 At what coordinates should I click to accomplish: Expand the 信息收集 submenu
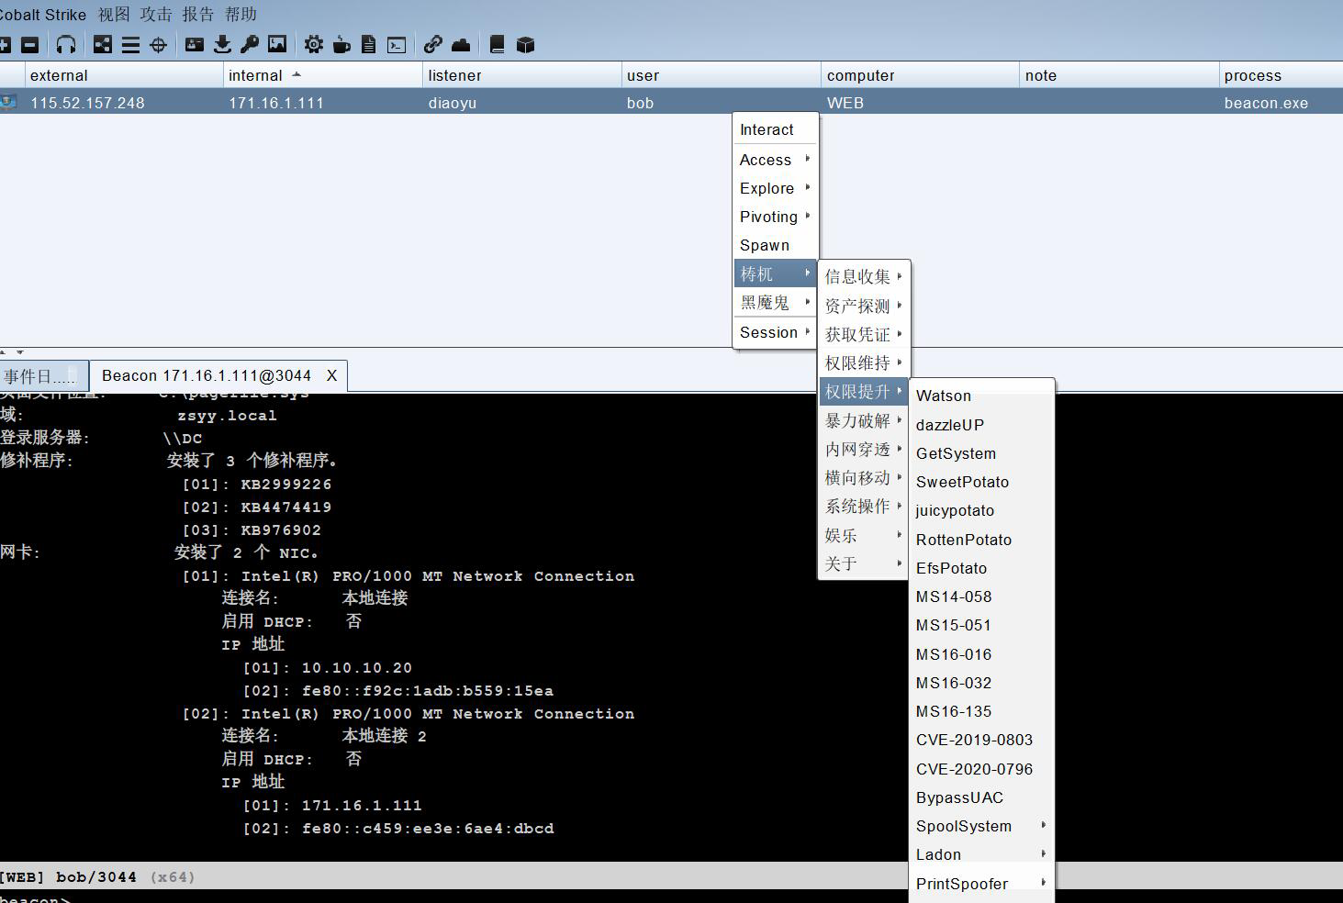click(863, 276)
